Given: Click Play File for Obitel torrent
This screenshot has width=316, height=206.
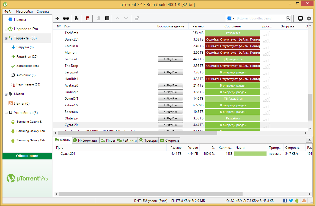Looking at the screenshot, I should click(171, 118).
